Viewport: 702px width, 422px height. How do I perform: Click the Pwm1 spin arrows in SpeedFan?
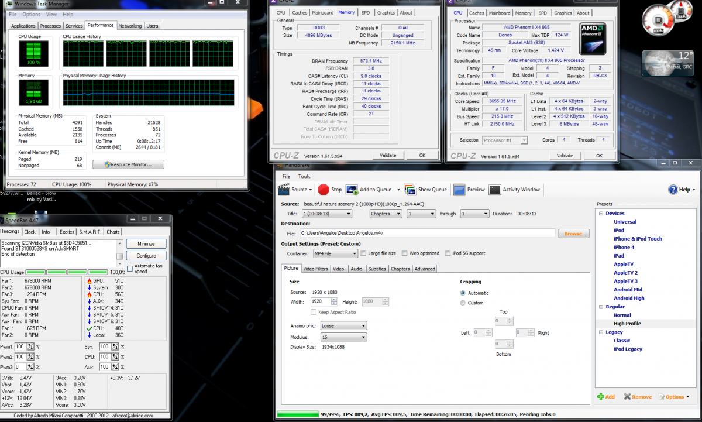click(30, 347)
